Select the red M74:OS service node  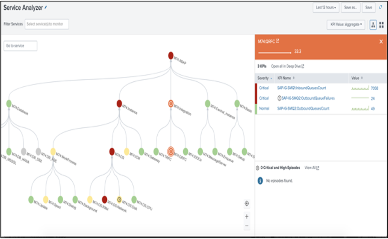pos(112,151)
